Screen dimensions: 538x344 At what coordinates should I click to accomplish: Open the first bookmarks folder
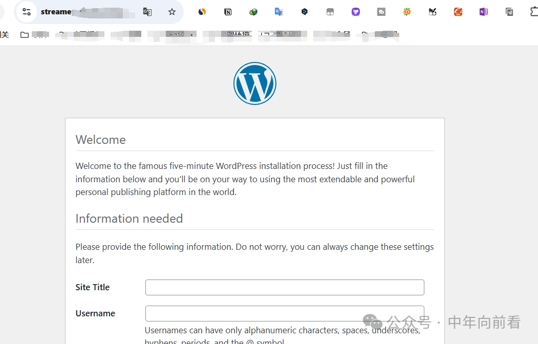(x=35, y=35)
